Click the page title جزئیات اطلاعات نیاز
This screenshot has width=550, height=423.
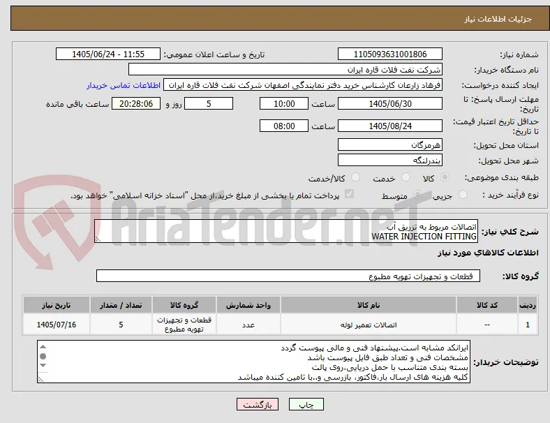click(498, 19)
